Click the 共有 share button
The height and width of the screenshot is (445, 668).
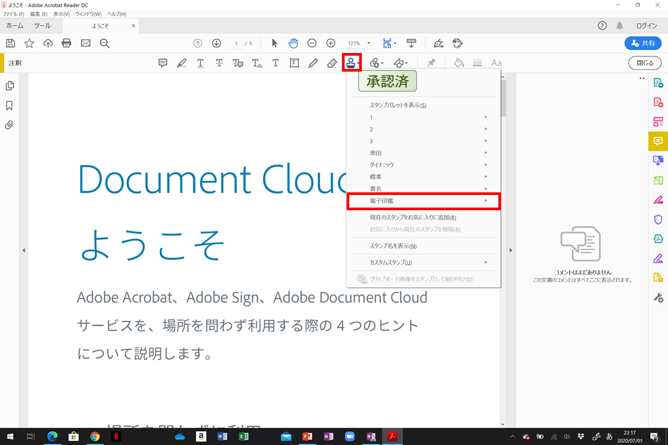pos(643,43)
